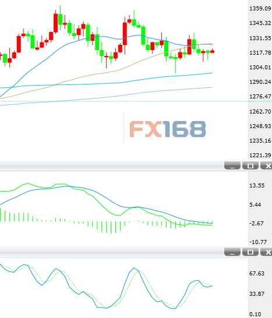272x318 pixels.
Task: Minimize the stochastic oscillator panel
Action: pos(232,252)
